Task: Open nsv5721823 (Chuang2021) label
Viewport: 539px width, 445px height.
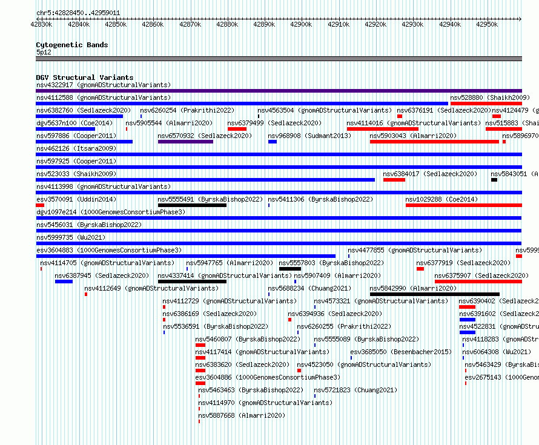Action: [x=355, y=390]
